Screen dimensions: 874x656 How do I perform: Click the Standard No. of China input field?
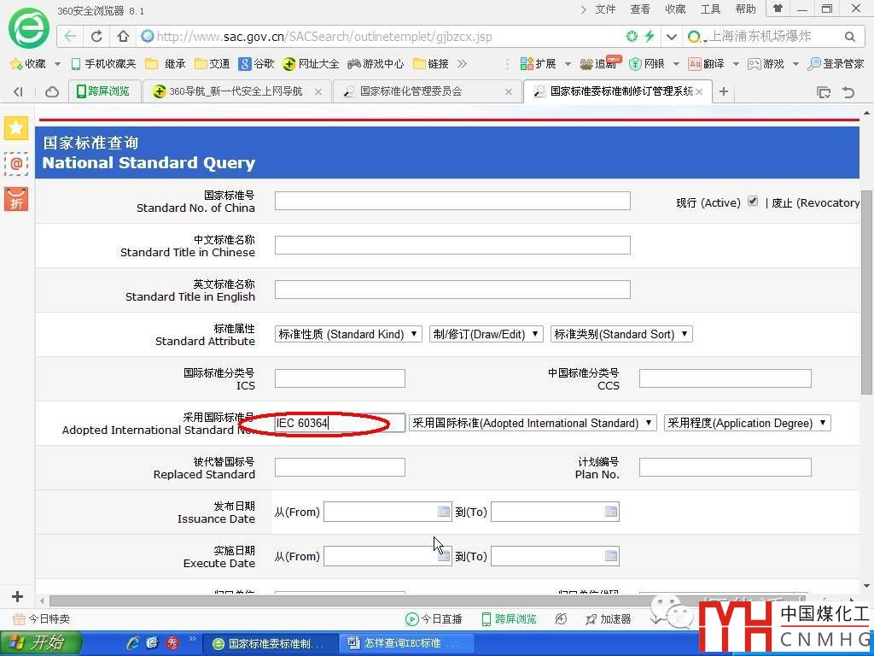pos(452,201)
